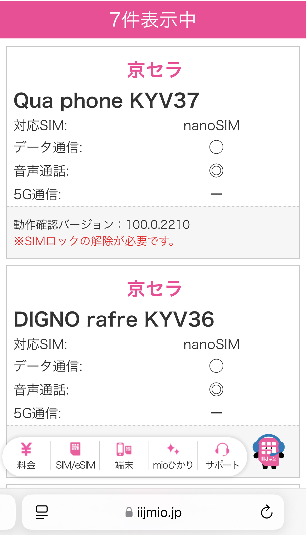
Task: Tap データ通信 circle for Qua phone KYV37
Action: pyautogui.click(x=216, y=147)
